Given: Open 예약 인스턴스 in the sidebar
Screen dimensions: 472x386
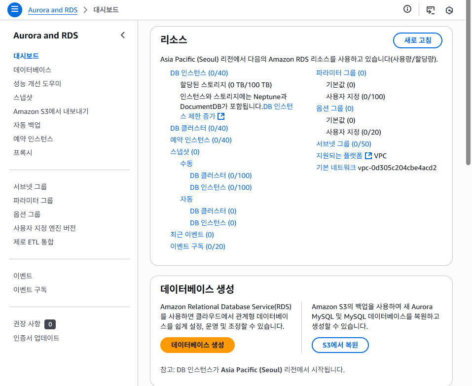Looking at the screenshot, I should 33,139.
